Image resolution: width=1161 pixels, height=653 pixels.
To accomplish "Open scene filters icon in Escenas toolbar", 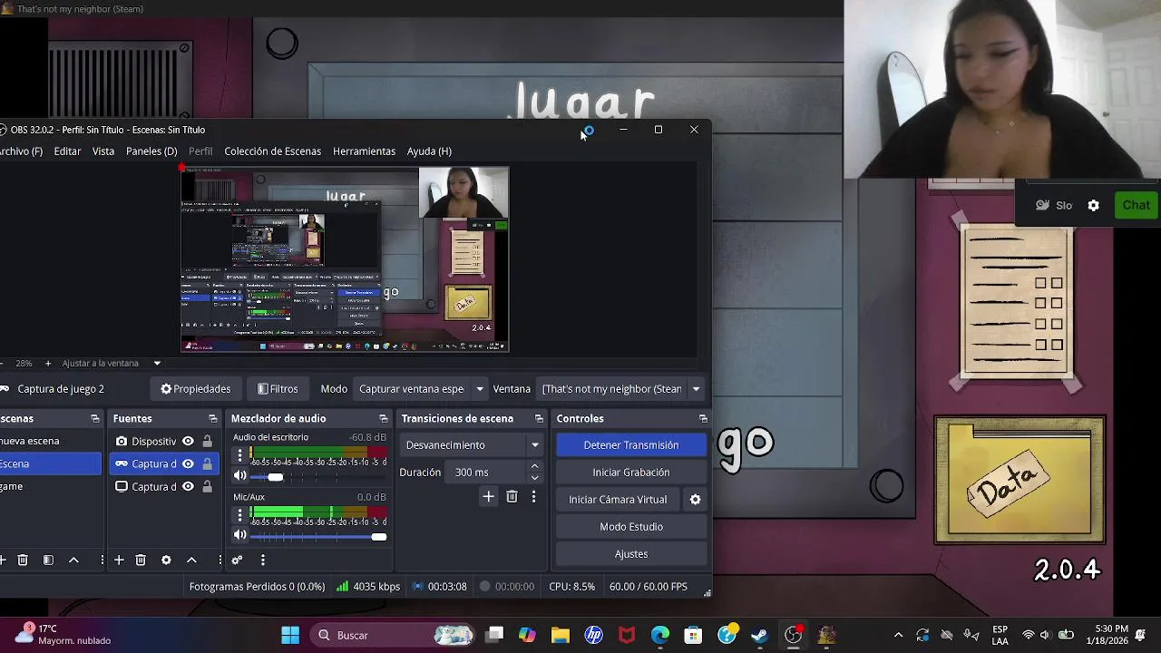I will point(48,560).
